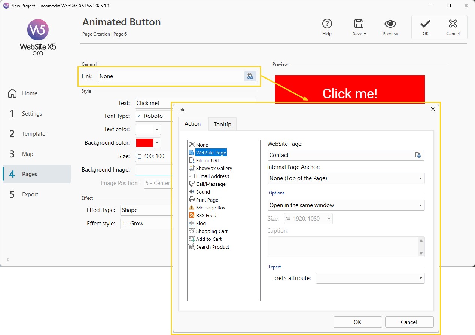The image size is (475, 335).
Task: Click the Save floppy disk icon
Action: tap(359, 24)
